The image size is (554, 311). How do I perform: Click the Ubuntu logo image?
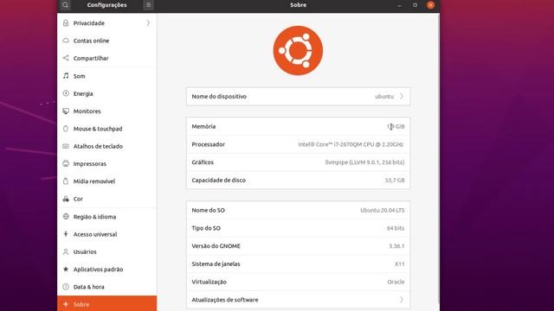pyautogui.click(x=298, y=50)
